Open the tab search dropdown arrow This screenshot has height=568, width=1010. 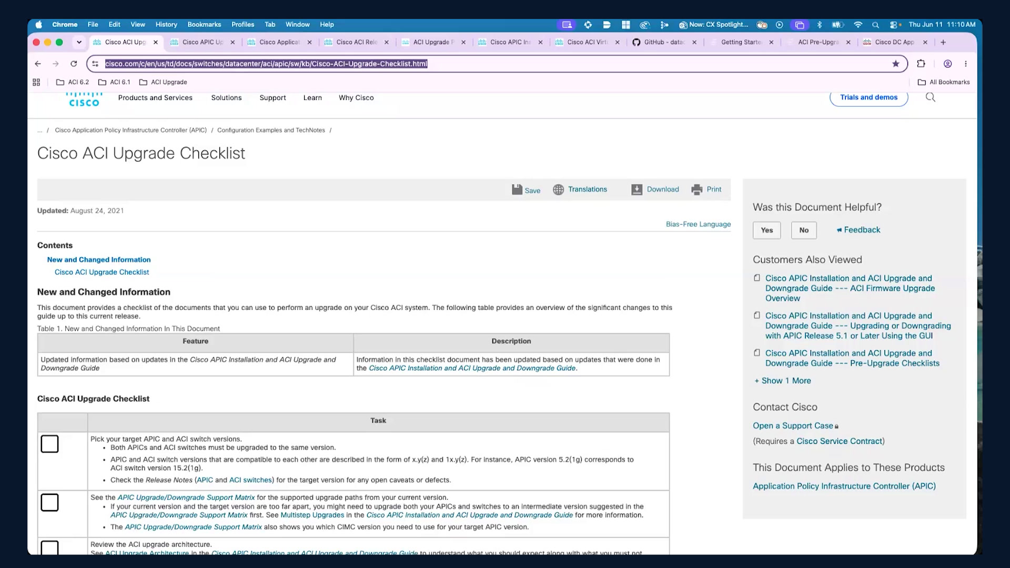tap(79, 42)
